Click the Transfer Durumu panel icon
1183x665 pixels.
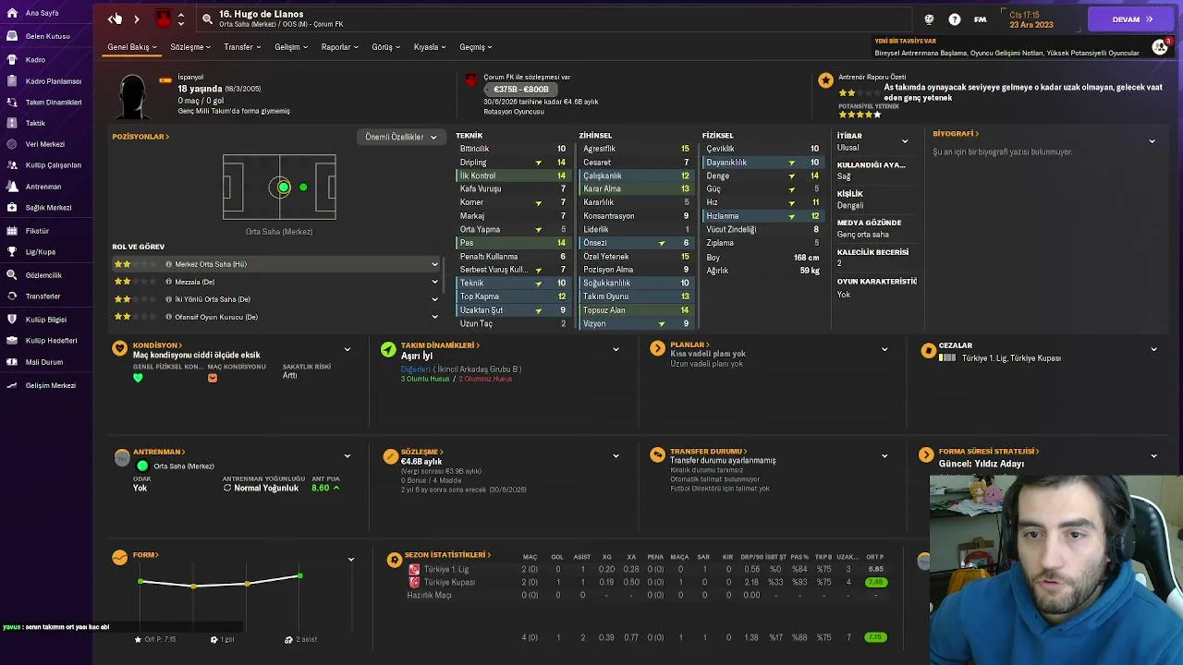[x=657, y=454]
